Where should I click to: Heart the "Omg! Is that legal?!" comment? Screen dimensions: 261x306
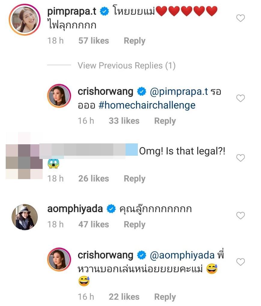click(241, 158)
